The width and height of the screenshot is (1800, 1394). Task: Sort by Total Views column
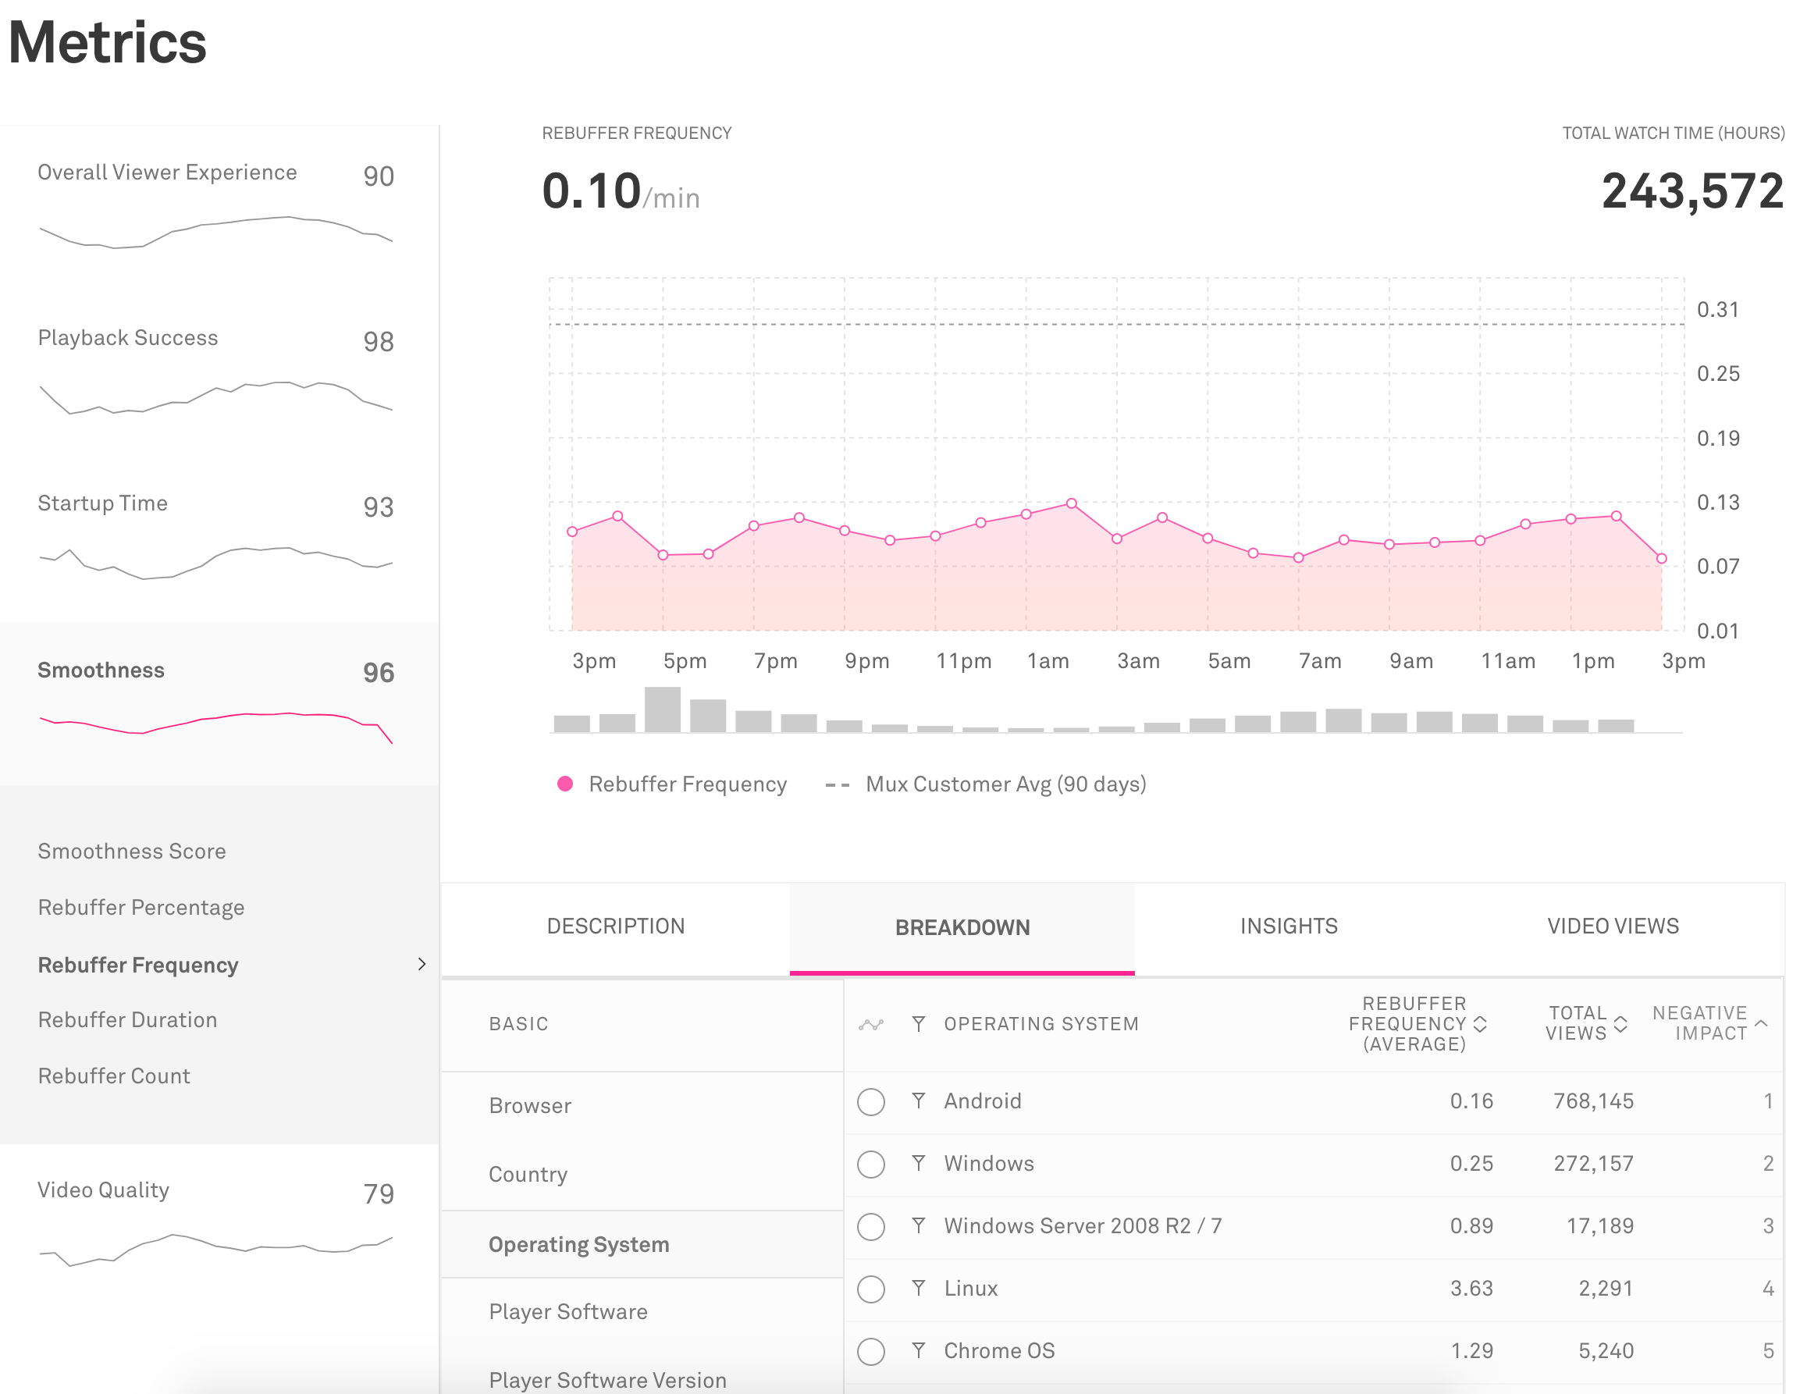pyautogui.click(x=1585, y=1023)
